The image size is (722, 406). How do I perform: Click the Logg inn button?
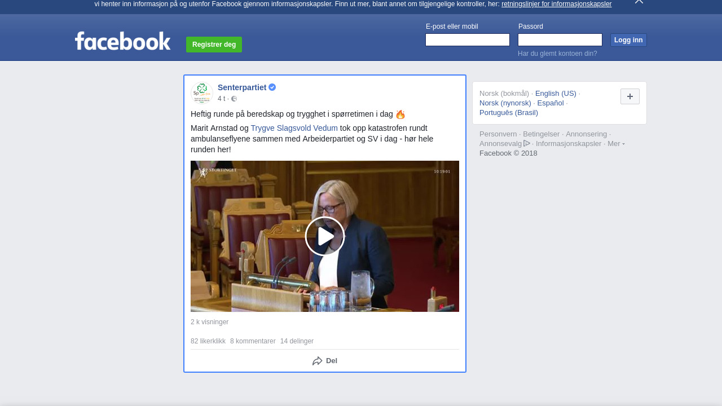(x=628, y=40)
